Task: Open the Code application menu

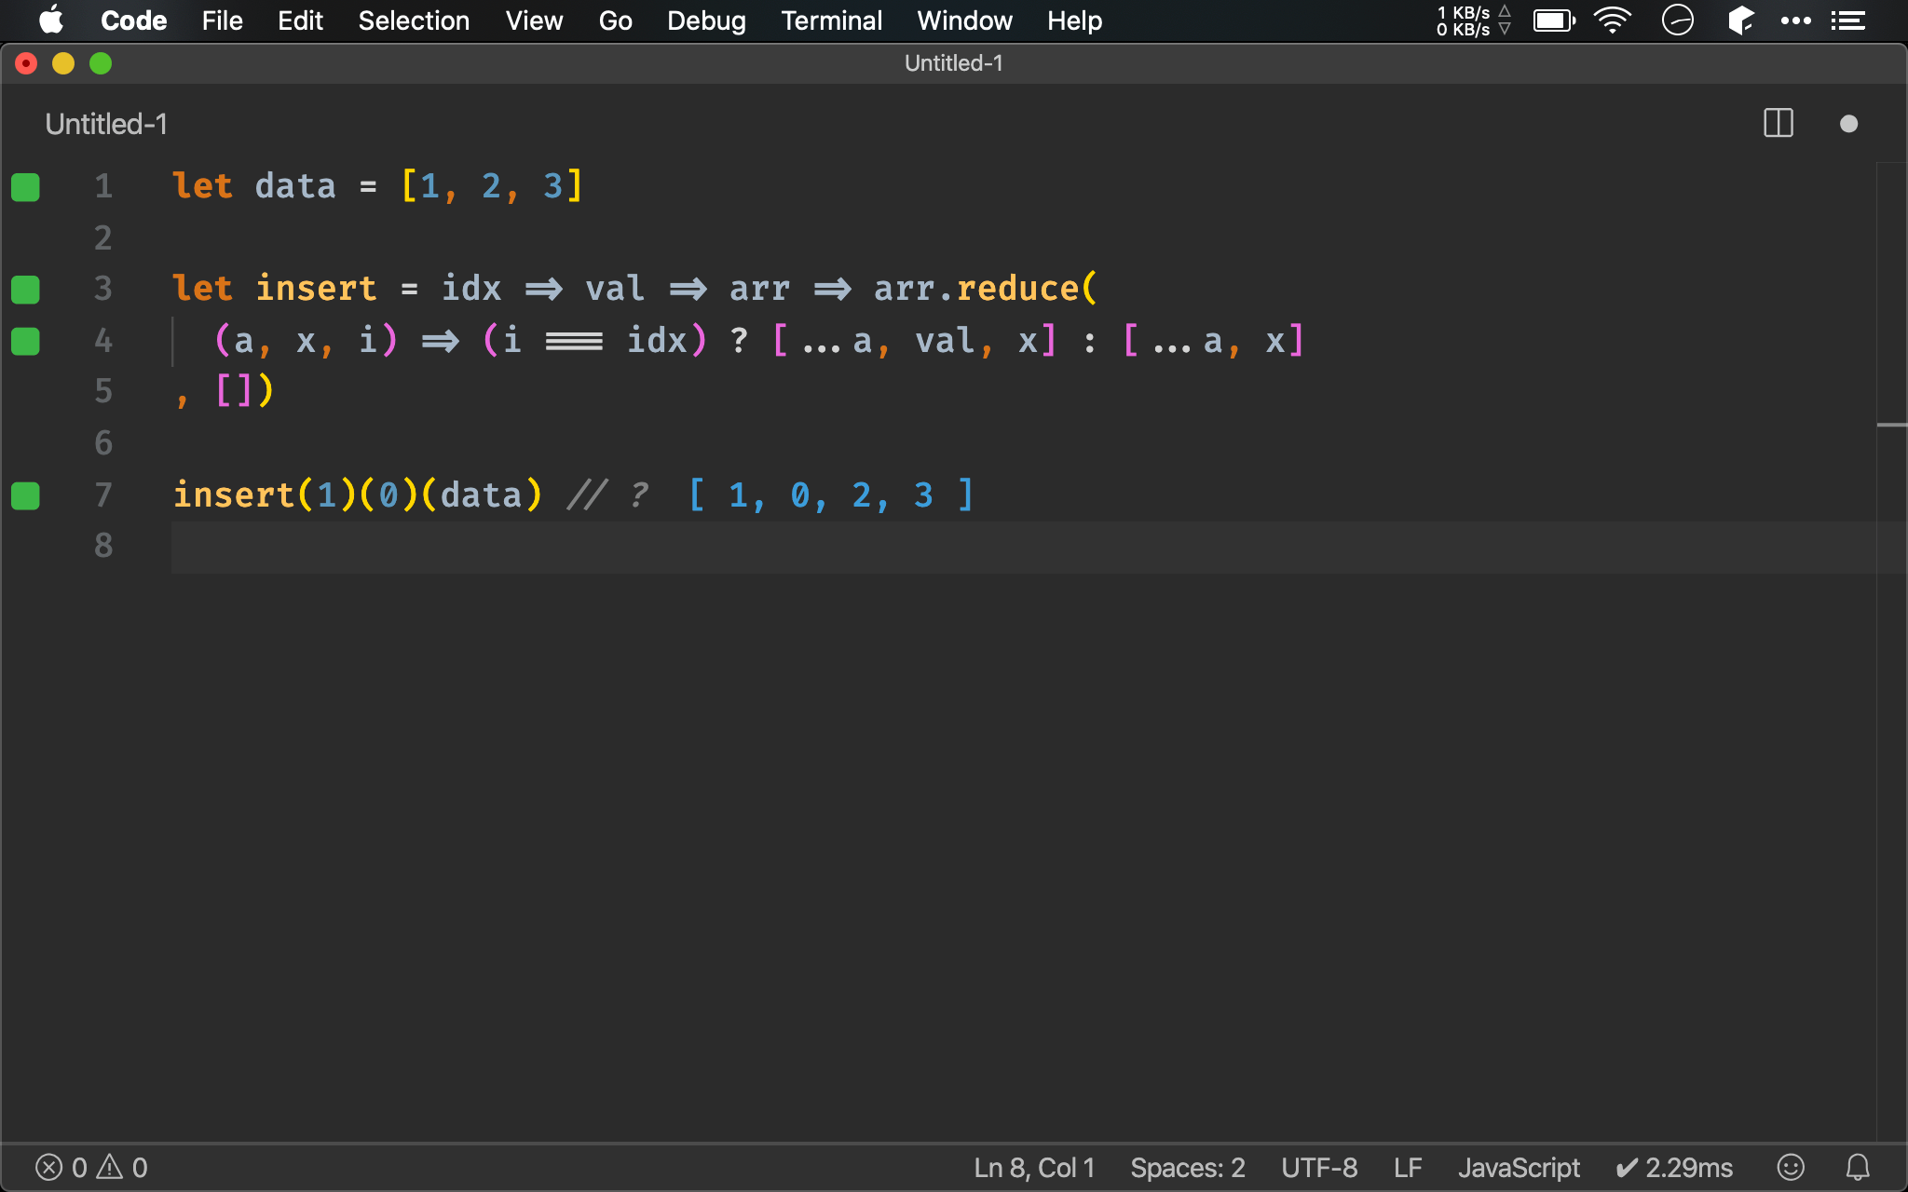Action: point(133,20)
